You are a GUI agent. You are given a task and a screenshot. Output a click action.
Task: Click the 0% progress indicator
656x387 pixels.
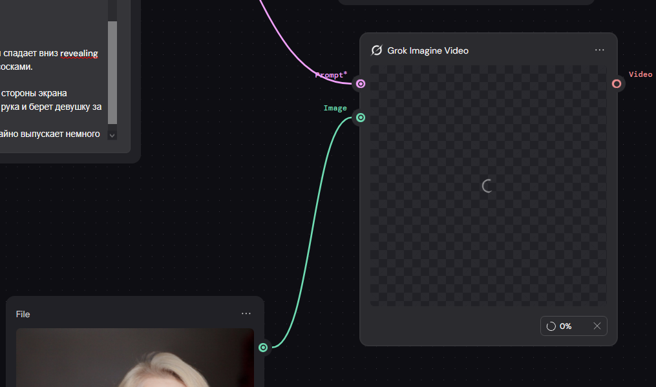pyautogui.click(x=566, y=326)
